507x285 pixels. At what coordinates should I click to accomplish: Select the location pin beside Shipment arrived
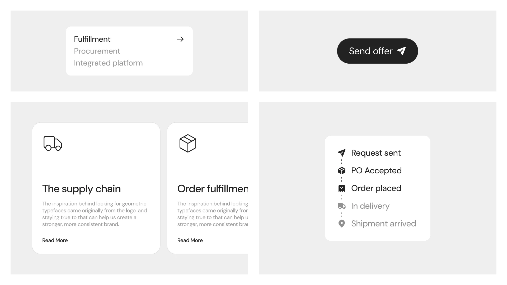(x=342, y=224)
